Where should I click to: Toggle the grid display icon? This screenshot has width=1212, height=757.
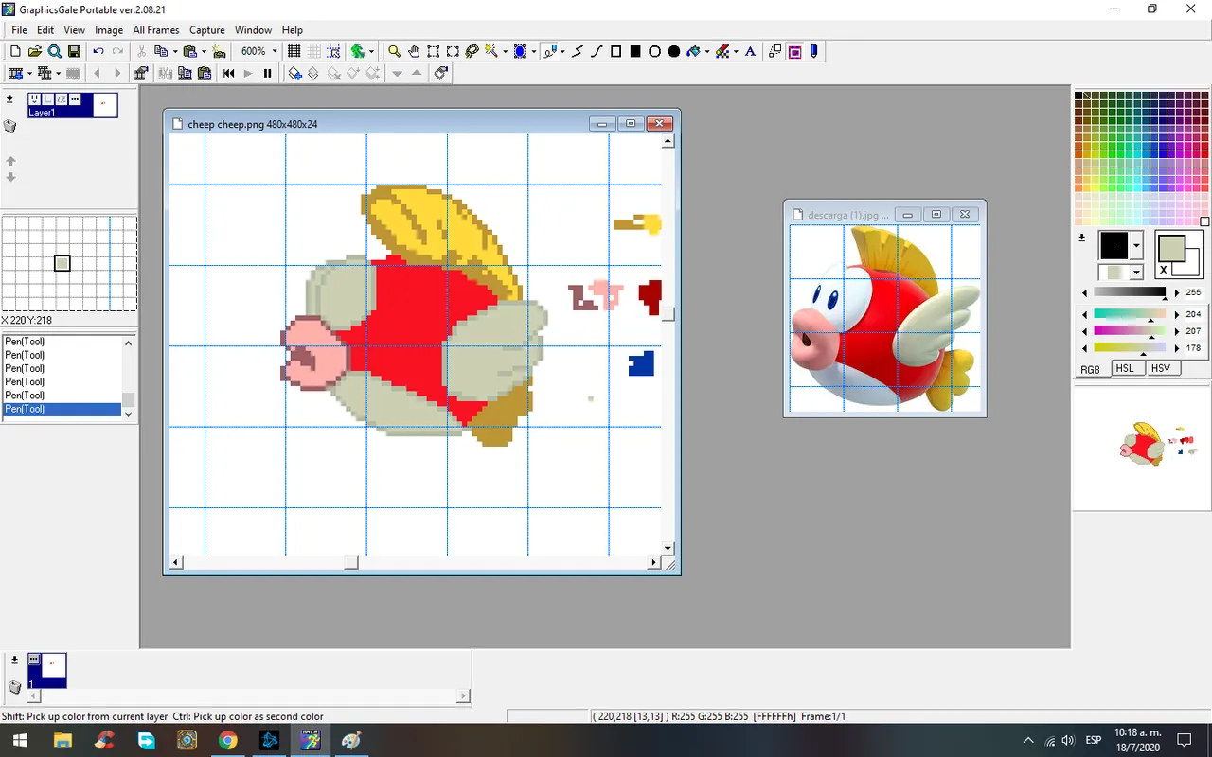[294, 51]
